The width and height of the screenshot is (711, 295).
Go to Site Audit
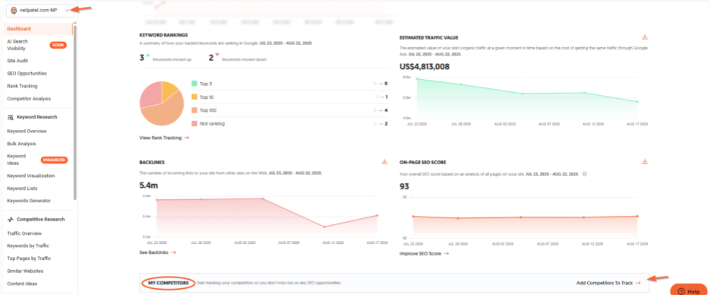17,60
